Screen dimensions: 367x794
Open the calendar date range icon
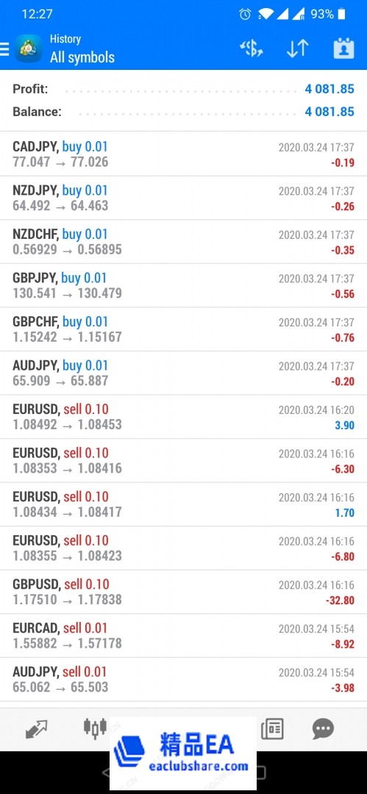click(x=343, y=49)
